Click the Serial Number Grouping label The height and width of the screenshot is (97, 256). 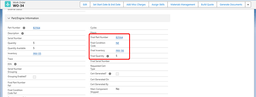coord(15,70)
